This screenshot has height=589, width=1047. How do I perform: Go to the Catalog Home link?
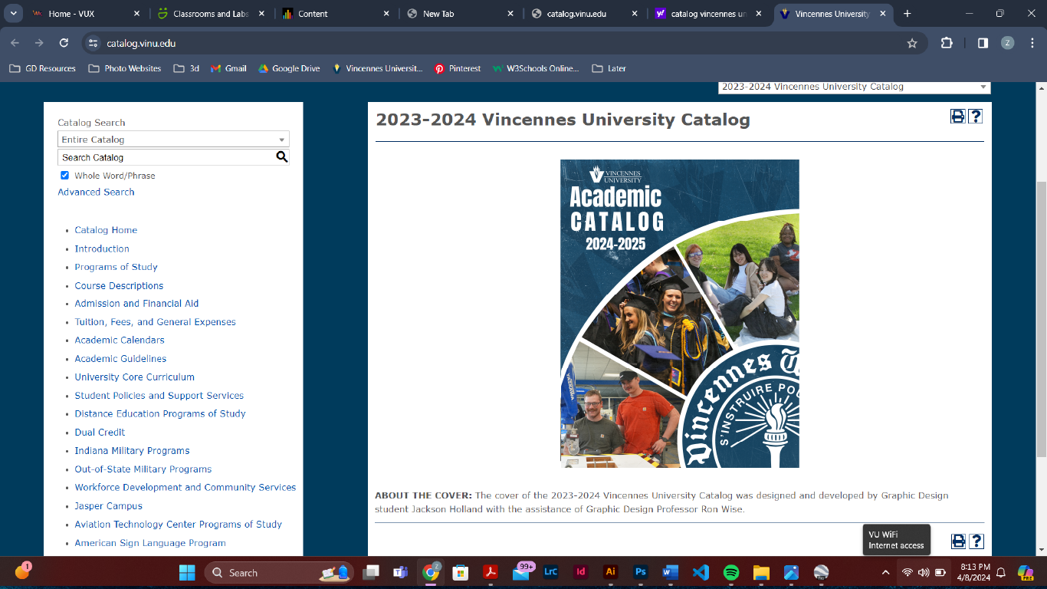[x=106, y=230]
